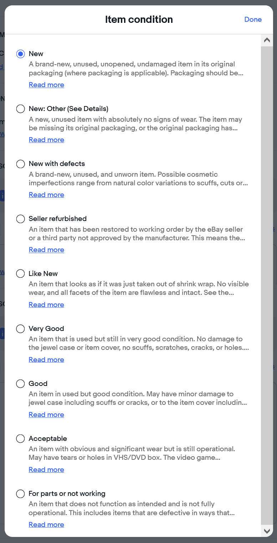Open Read more under New with defects
This screenshot has width=277, height=543.
[x=46, y=195]
